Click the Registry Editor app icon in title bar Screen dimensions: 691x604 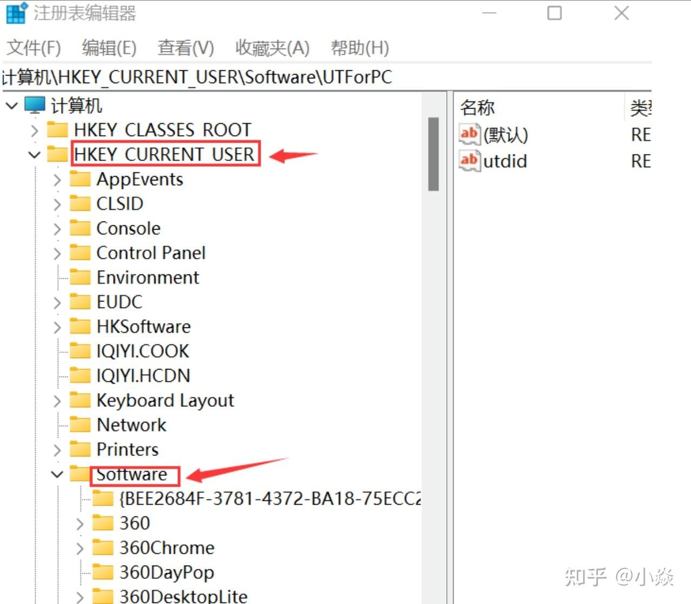(15, 13)
